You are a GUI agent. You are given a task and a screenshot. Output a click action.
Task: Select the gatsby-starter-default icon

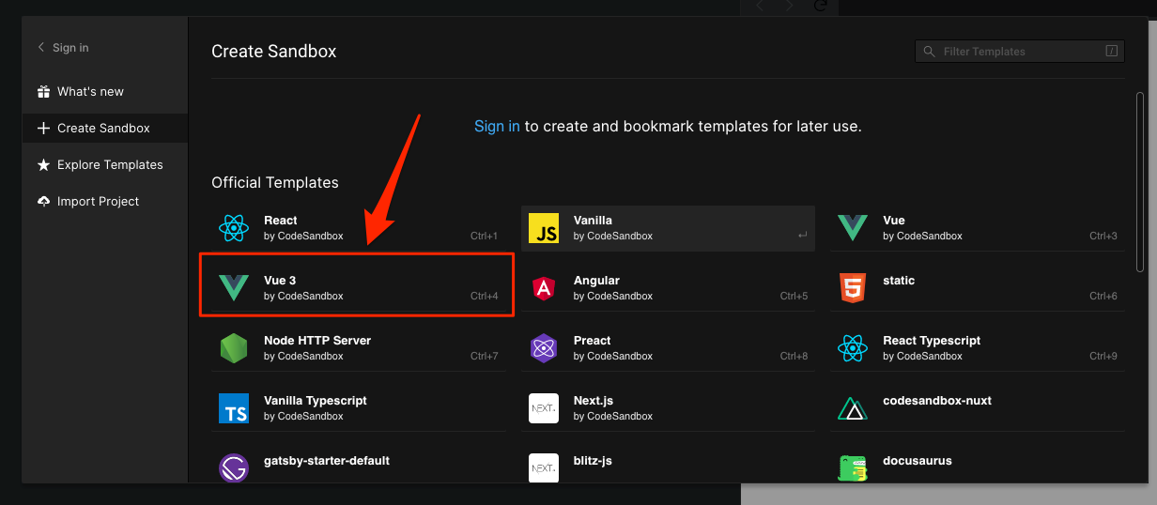(x=233, y=467)
